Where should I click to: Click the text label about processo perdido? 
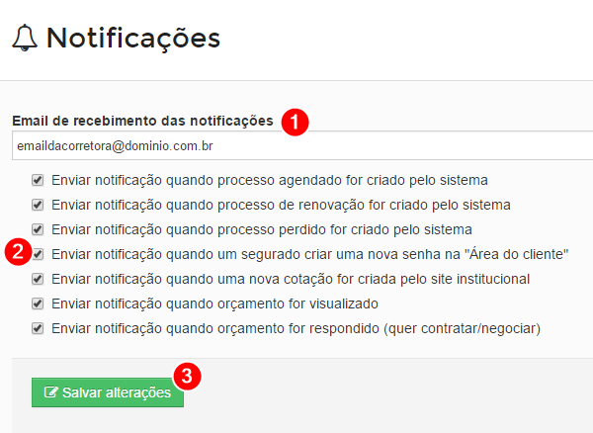click(x=262, y=229)
